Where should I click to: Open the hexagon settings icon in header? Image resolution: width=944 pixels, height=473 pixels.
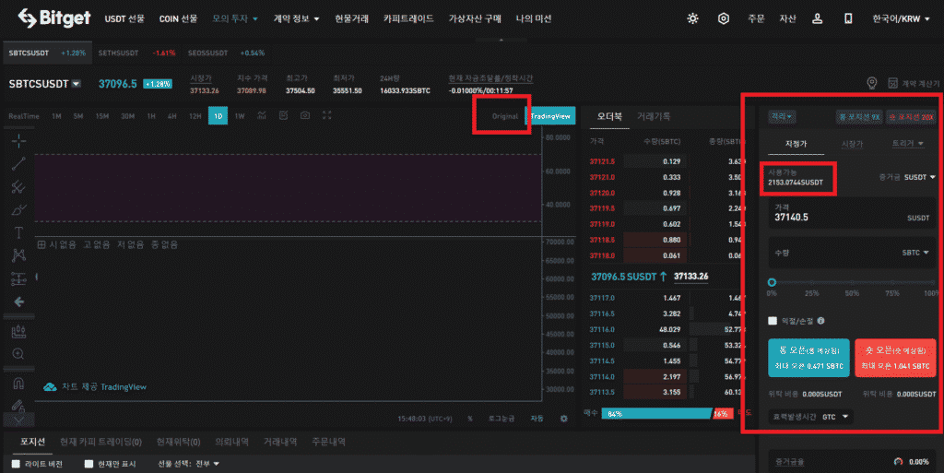click(723, 18)
